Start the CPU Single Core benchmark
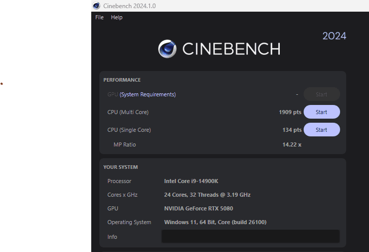This screenshot has height=252, width=369. [x=322, y=129]
